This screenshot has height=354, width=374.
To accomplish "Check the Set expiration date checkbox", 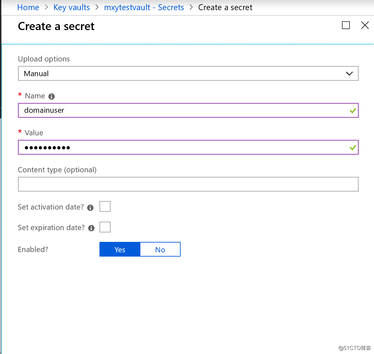I will click(x=105, y=227).
